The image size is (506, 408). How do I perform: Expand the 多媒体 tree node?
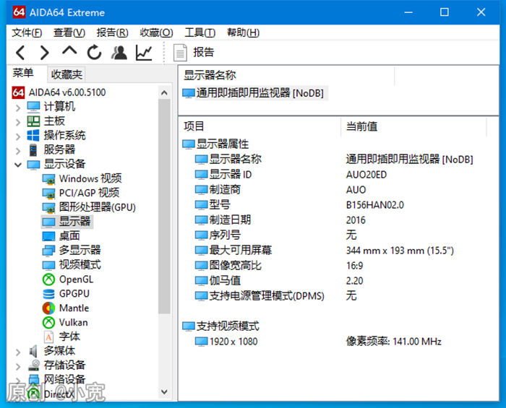click(x=18, y=352)
